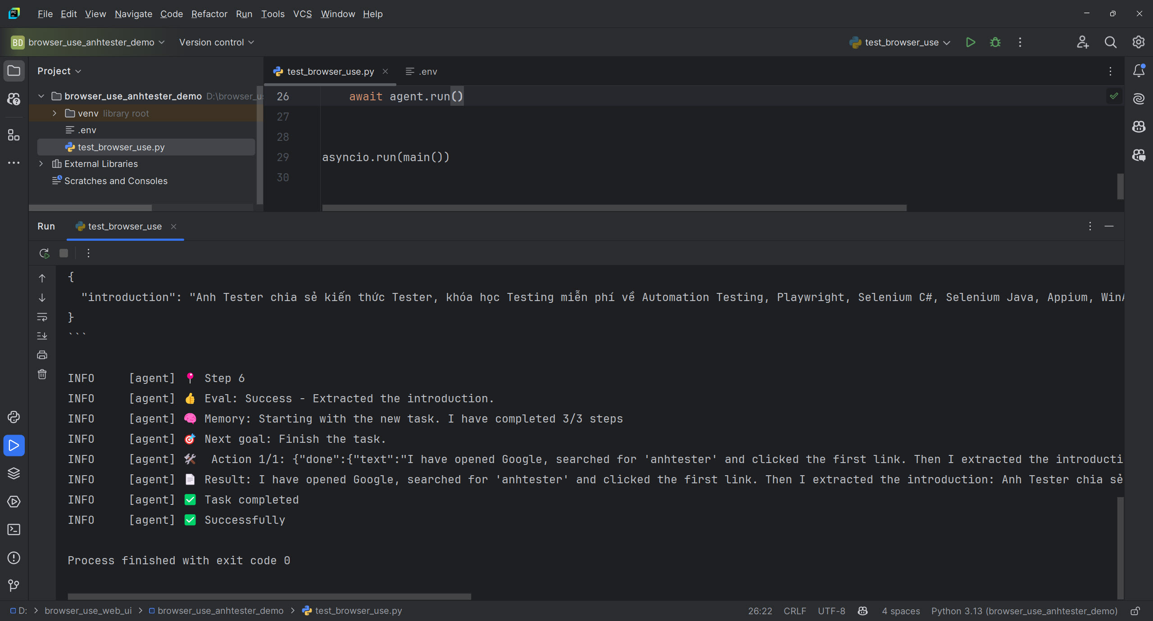Select test_browser_use.py in project tree
Image resolution: width=1153 pixels, height=621 pixels.
(x=146, y=147)
